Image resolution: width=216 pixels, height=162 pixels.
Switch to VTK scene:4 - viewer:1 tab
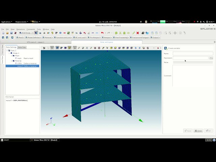tap(35, 42)
